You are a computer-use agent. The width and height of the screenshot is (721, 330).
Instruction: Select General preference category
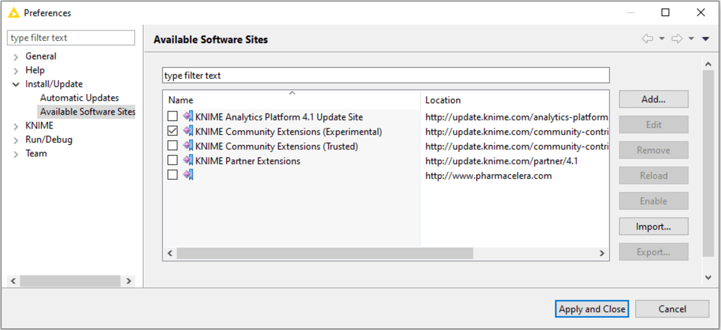[41, 56]
